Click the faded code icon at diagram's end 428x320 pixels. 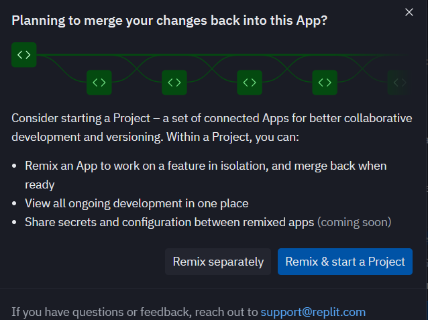click(x=400, y=83)
